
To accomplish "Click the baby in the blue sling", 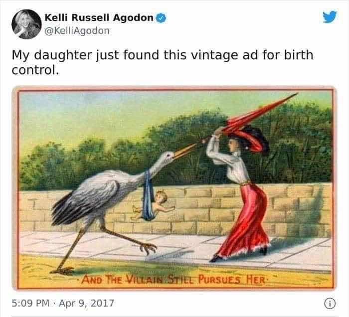I will pyautogui.click(x=154, y=205).
